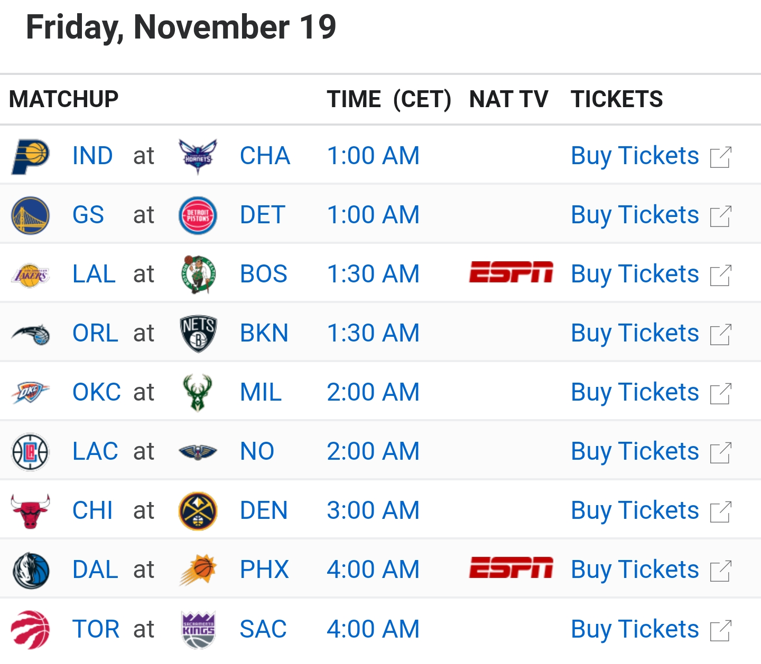This screenshot has height=664, width=761.
Task: Click the Boston Celtics logo
Action: coord(198,274)
